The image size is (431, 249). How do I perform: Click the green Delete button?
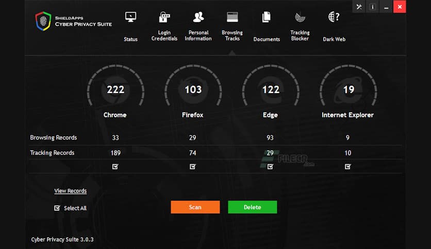tap(252, 207)
